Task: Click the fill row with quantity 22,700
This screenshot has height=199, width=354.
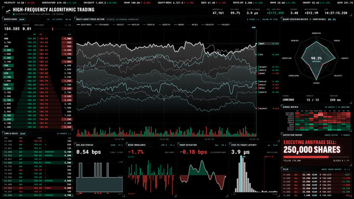Action: point(316,175)
